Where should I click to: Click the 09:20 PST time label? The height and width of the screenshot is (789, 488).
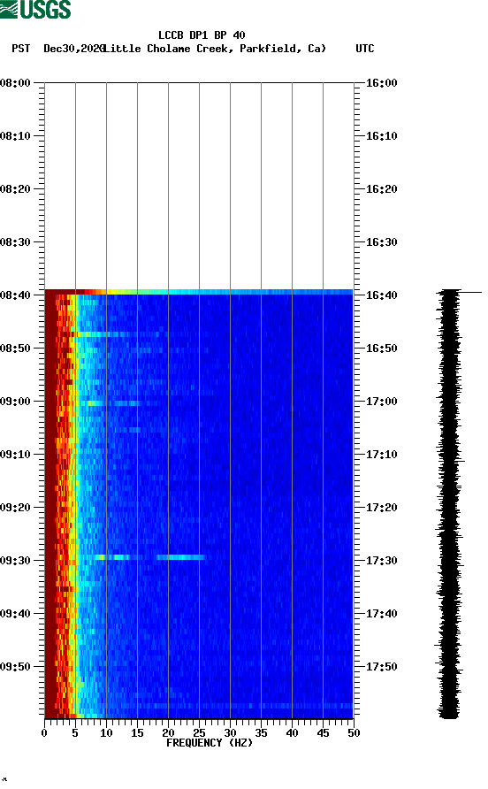pyautogui.click(x=15, y=507)
